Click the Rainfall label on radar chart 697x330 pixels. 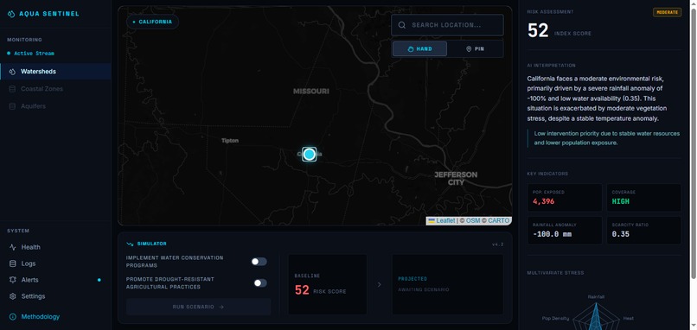tap(596, 296)
